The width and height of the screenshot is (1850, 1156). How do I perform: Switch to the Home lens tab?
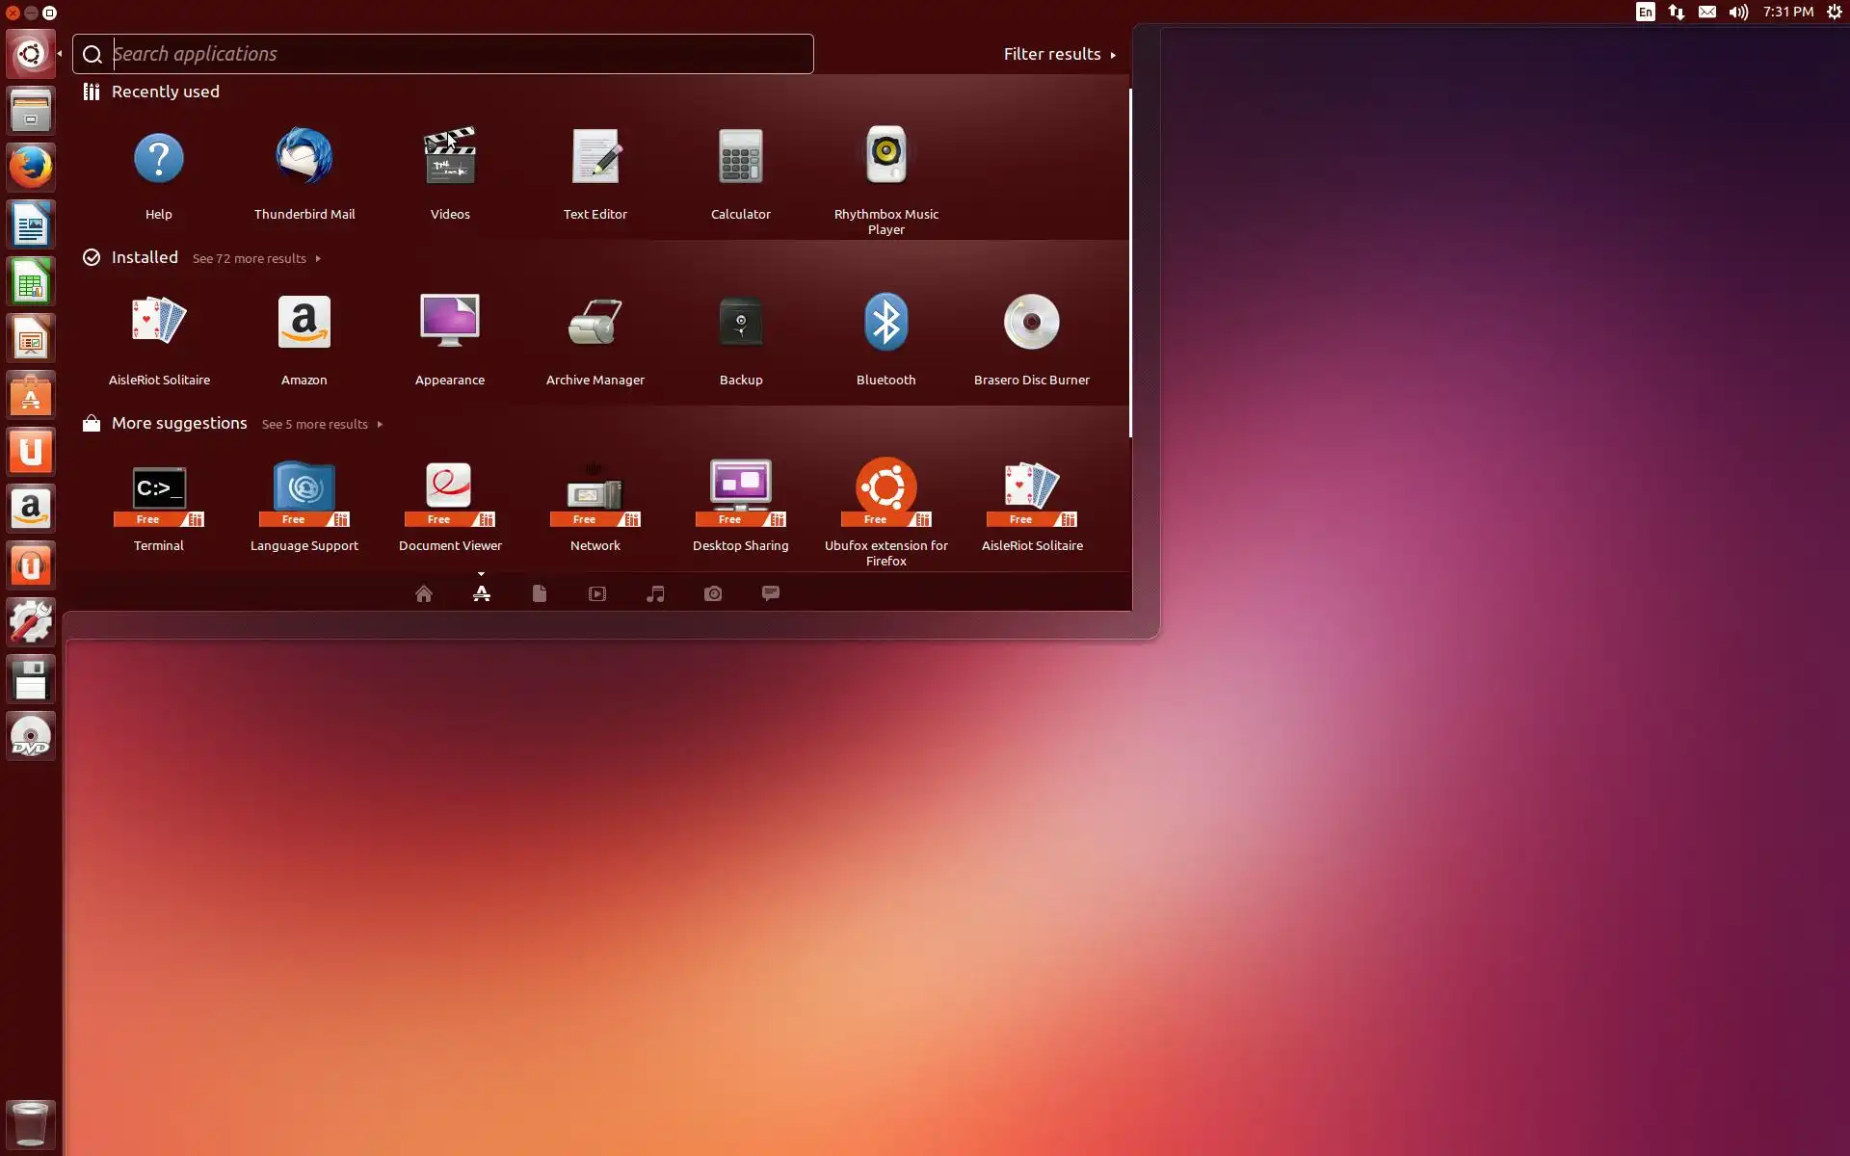tap(423, 593)
